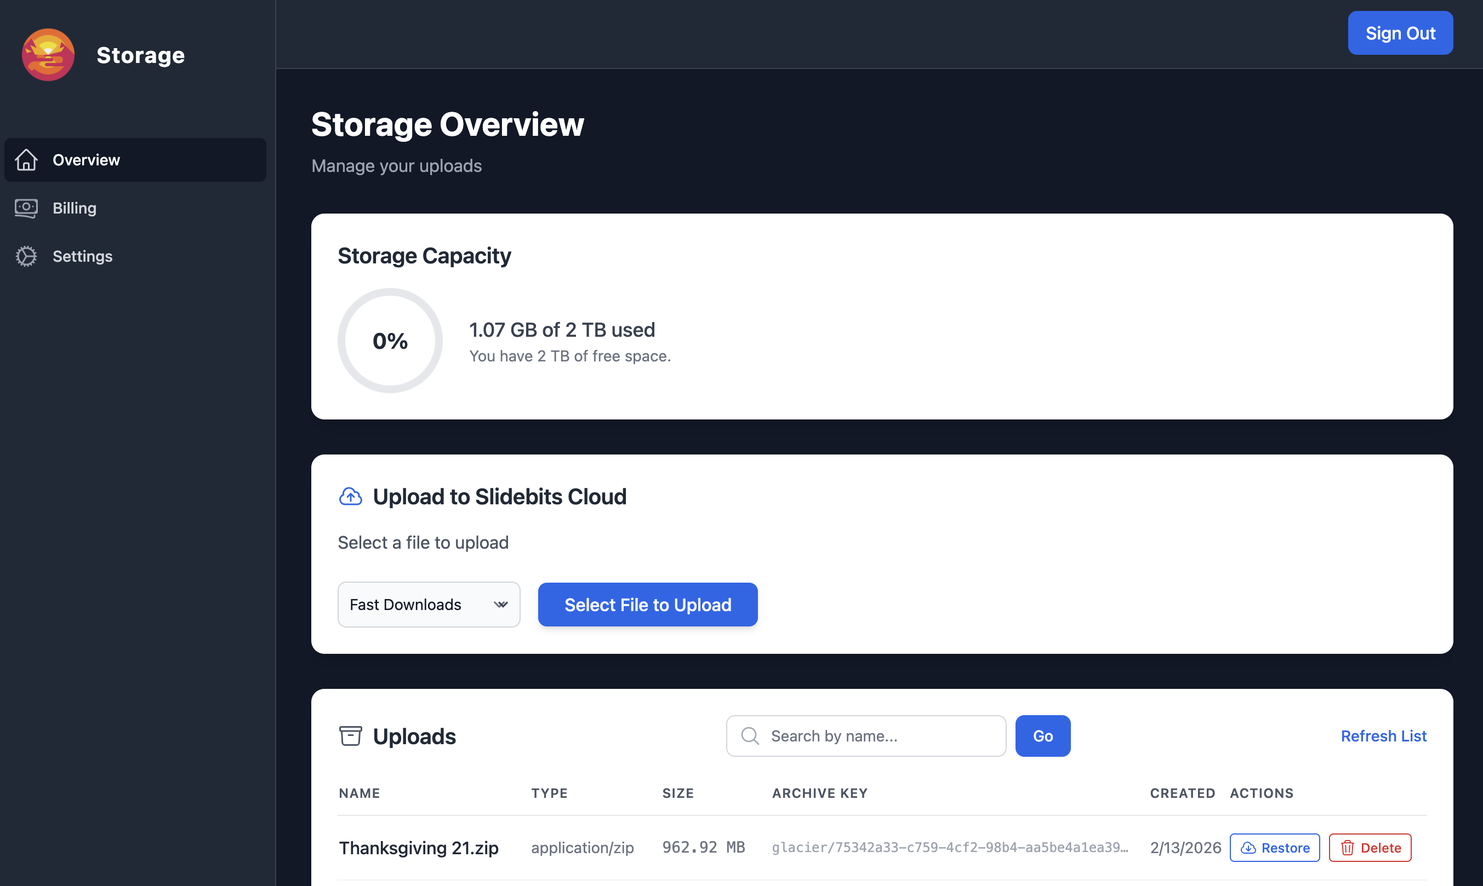Screen dimensions: 1483x886
Task: Click the Storage sunset logo icon
Action: [48, 54]
